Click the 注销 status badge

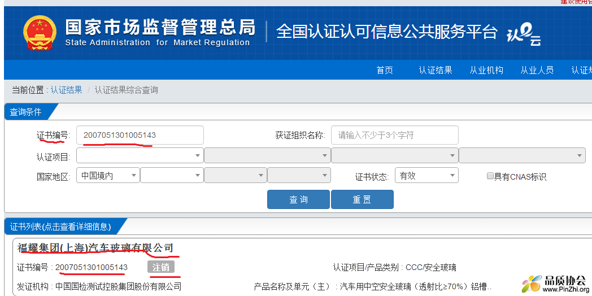161,267
